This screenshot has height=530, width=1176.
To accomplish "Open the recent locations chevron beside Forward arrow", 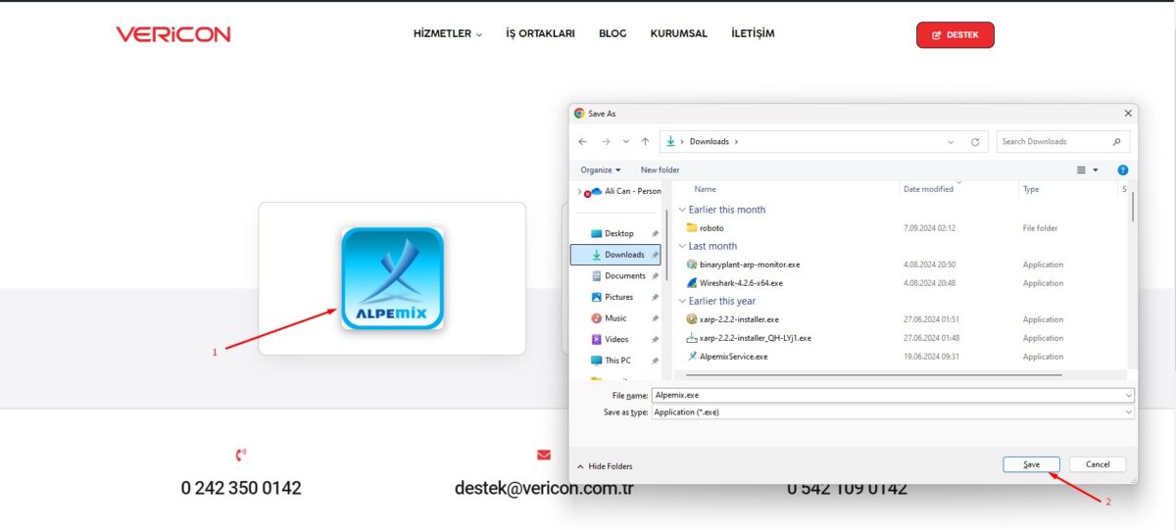I will coord(626,141).
